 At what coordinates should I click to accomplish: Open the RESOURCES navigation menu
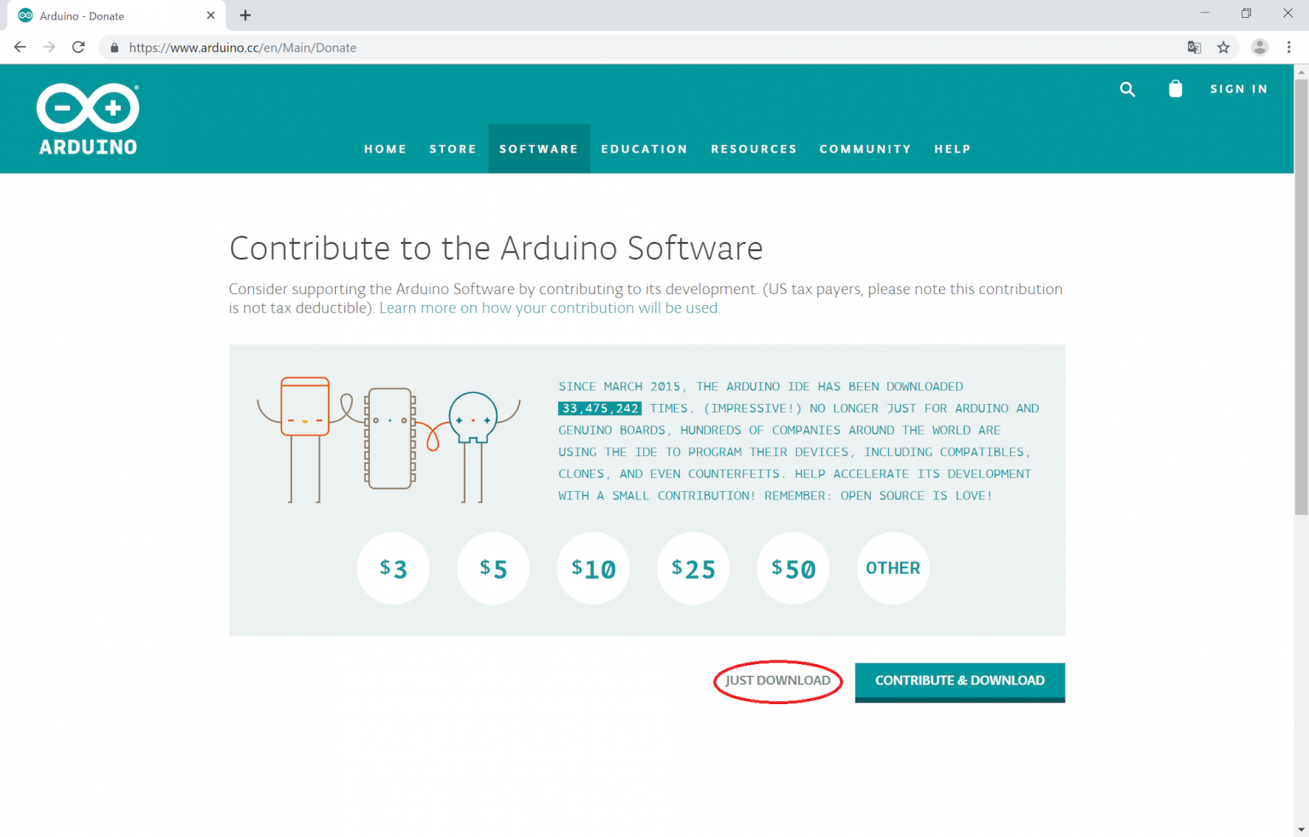(x=753, y=148)
